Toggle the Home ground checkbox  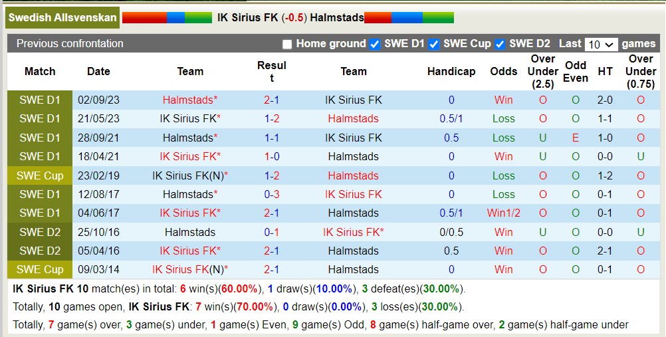[x=287, y=44]
